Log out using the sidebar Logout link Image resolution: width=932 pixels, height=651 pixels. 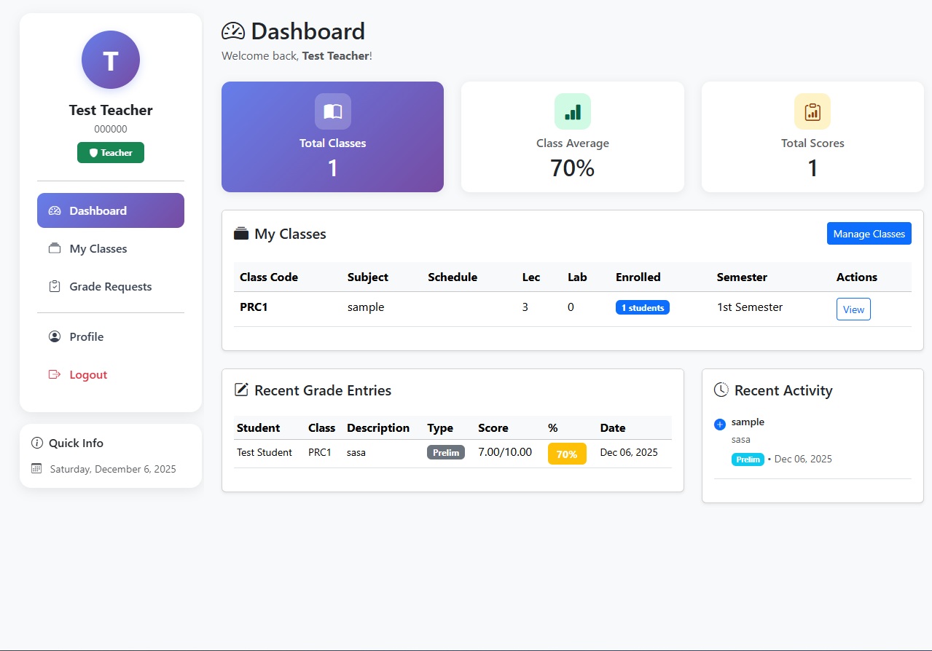coord(88,374)
